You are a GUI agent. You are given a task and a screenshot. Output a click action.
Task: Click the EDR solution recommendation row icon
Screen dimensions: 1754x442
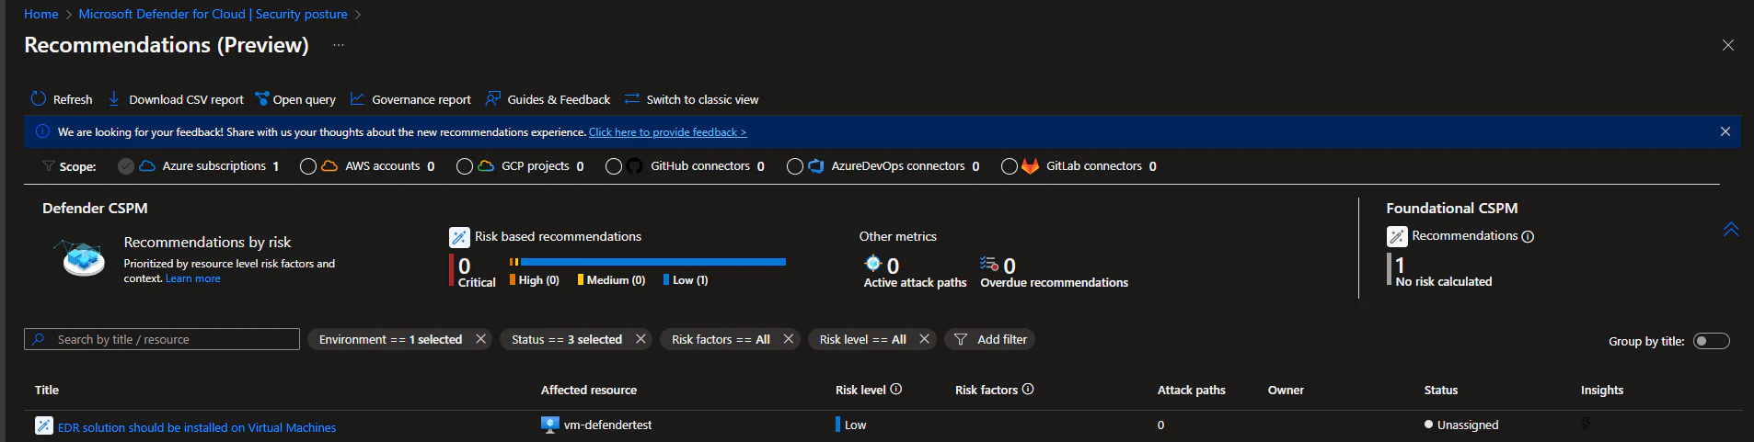point(44,425)
